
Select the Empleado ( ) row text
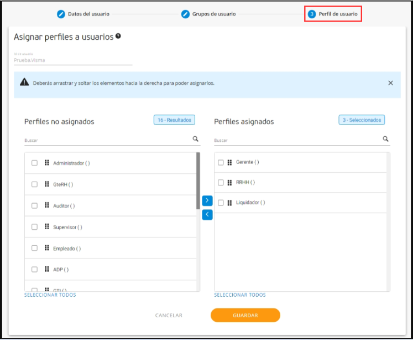pos(67,249)
